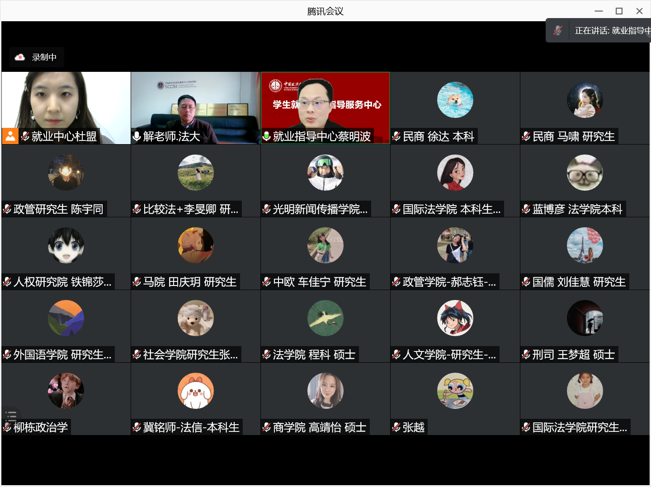
Task: Click the name label 法学院 程科 硕士
Action: [314, 355]
